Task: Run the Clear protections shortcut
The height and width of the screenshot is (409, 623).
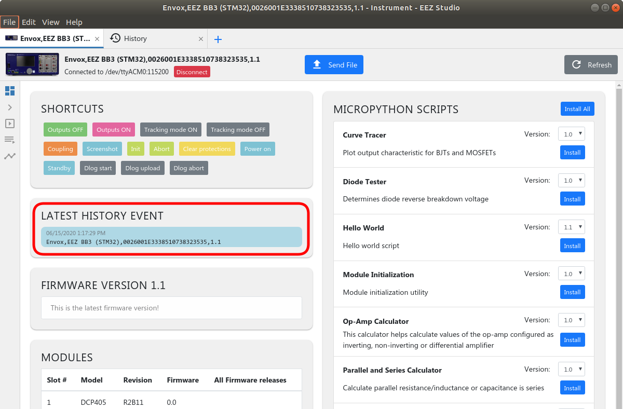Action: [x=207, y=149]
